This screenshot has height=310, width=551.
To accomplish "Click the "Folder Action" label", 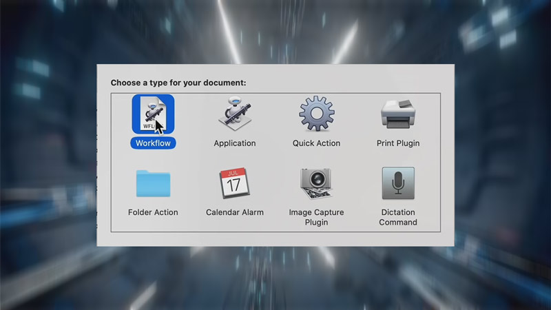I will click(153, 212).
